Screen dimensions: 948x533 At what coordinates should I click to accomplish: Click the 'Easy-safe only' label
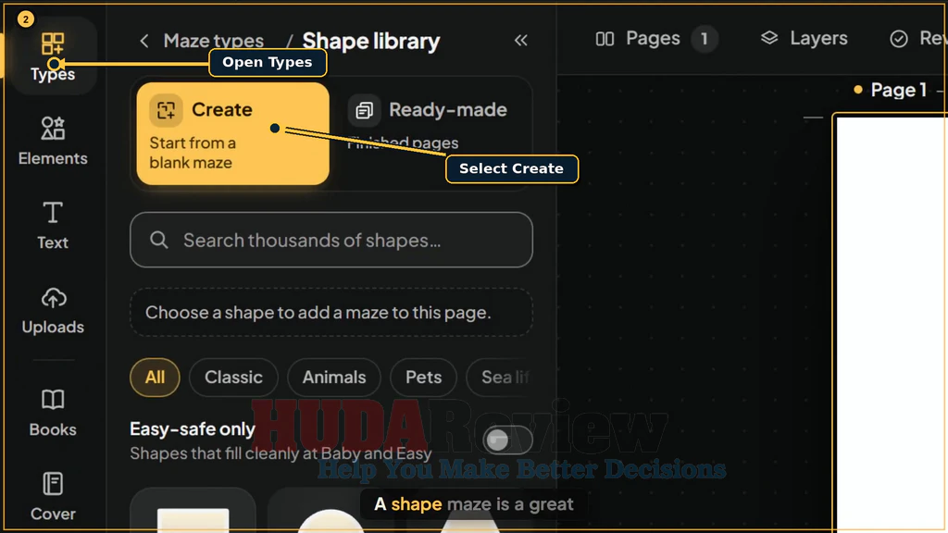(x=193, y=429)
